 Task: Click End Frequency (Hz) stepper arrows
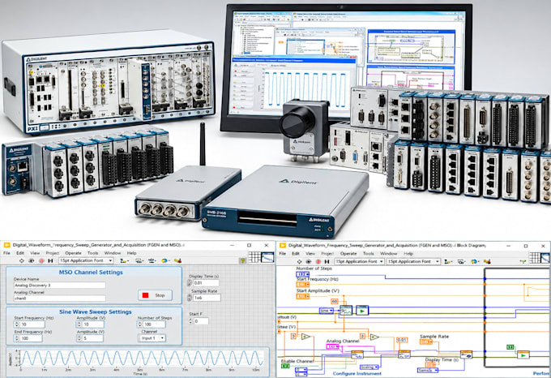point(16,338)
